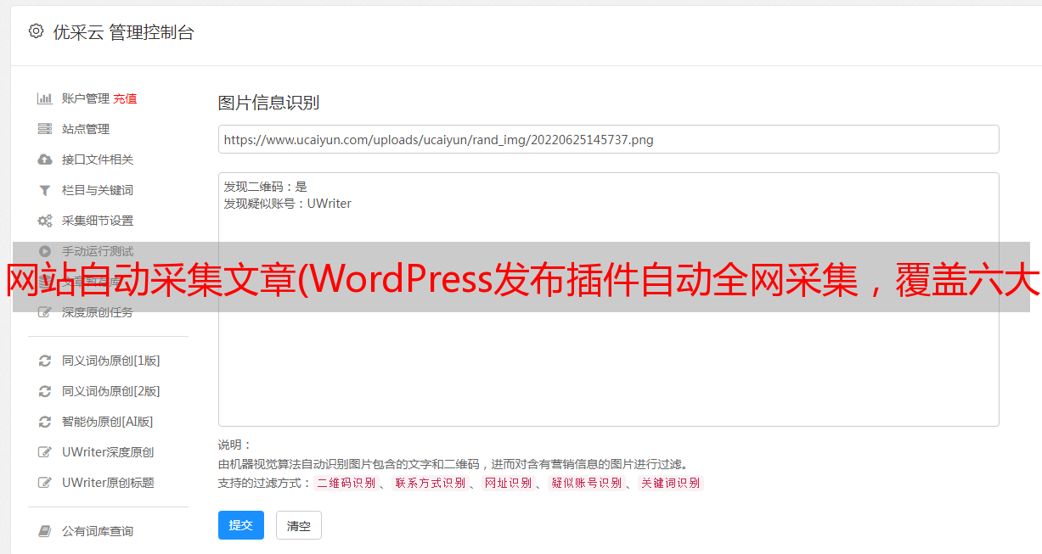Click the 二维码识别 filter tag
Viewport: 1042px width, 554px height.
(x=346, y=483)
